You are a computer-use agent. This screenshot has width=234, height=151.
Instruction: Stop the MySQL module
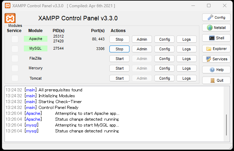[x=119, y=49]
